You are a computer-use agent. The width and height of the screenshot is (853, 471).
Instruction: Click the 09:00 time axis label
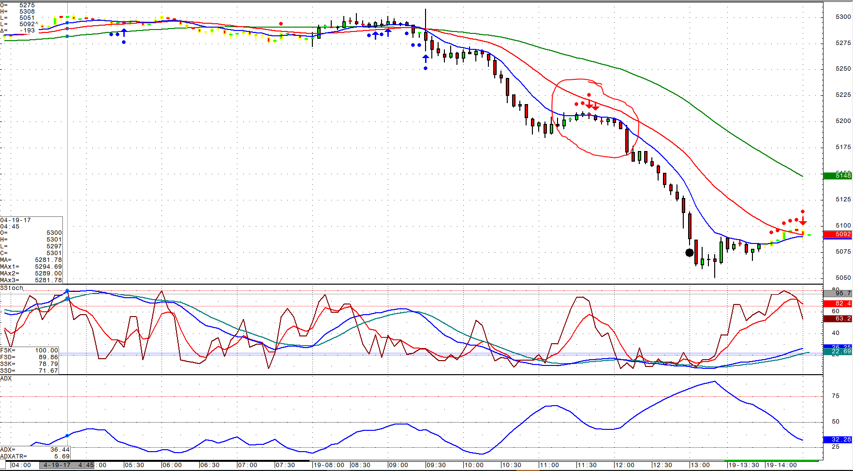point(398,465)
